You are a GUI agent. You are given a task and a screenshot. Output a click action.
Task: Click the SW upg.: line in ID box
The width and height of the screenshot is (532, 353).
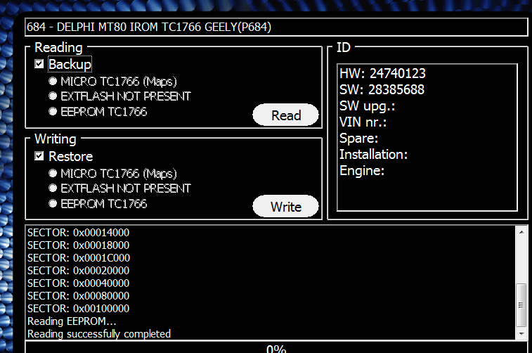click(367, 106)
